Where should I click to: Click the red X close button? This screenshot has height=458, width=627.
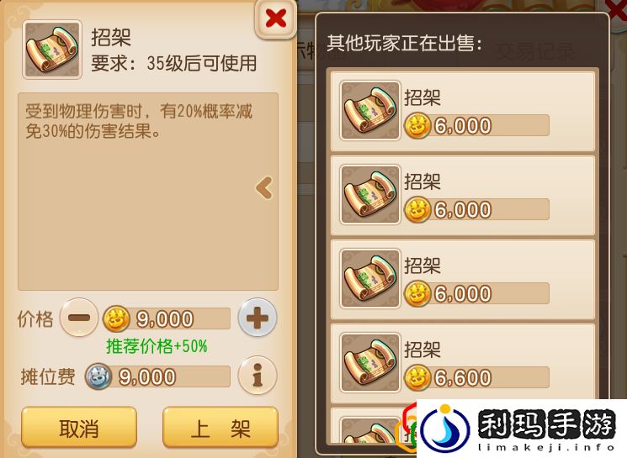[275, 18]
